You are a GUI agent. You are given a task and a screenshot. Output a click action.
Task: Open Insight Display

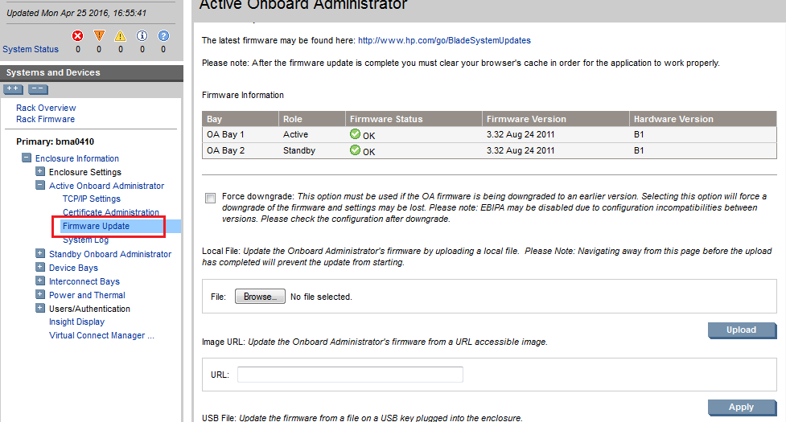[76, 322]
